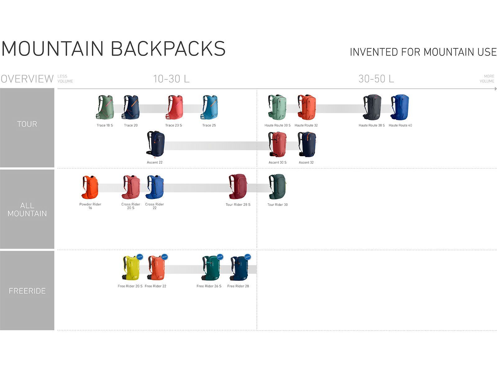This screenshot has height=372, width=497.
Task: Select the navy Trace 20 backpack image
Action: (x=131, y=107)
